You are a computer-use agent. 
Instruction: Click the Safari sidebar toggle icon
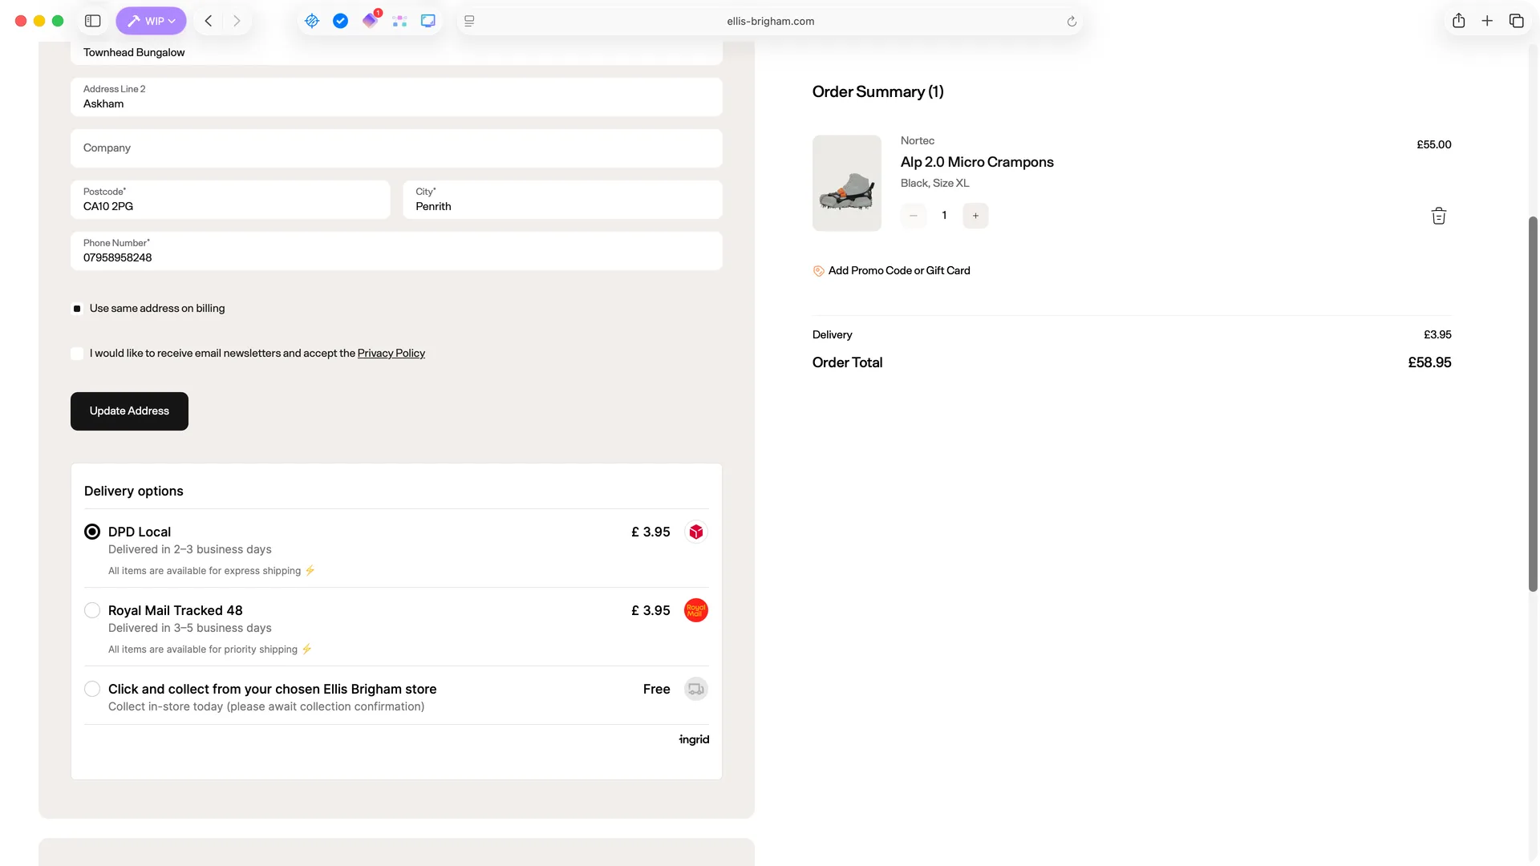click(x=93, y=21)
